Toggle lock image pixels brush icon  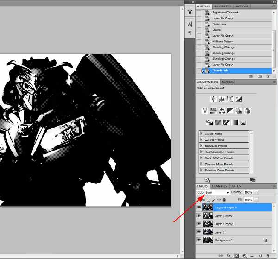point(214,200)
